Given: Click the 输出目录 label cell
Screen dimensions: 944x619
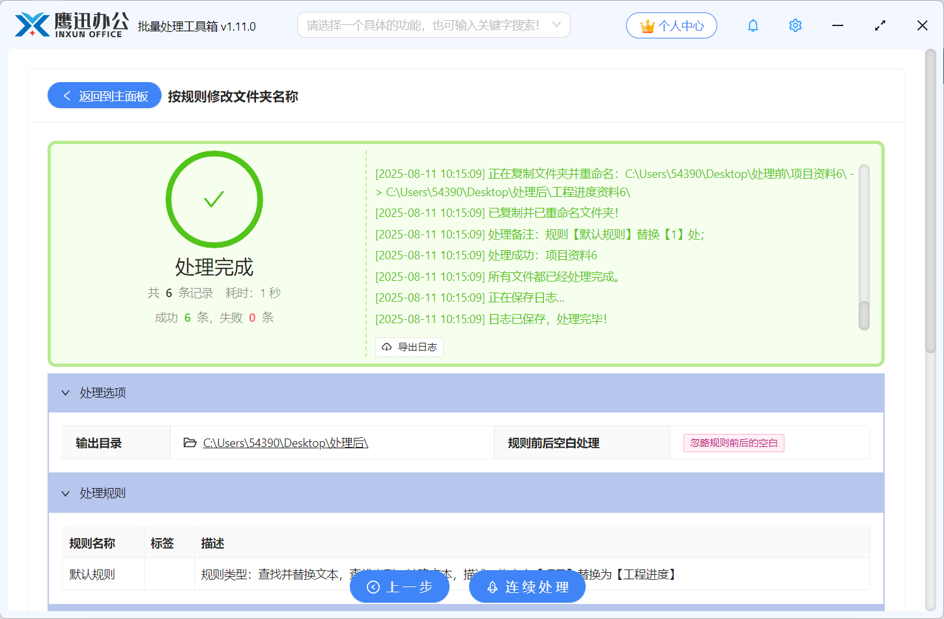Looking at the screenshot, I should click(x=116, y=443).
